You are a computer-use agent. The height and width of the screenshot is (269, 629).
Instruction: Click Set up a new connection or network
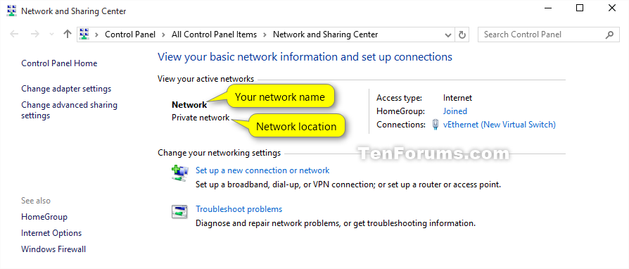pyautogui.click(x=262, y=170)
